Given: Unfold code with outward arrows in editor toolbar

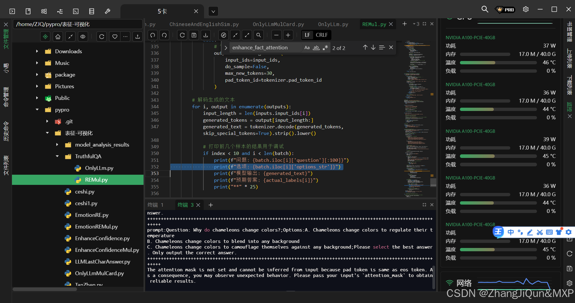Looking at the screenshot, I should [247, 35].
